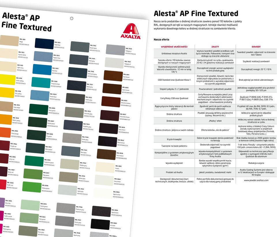Pick the RAL 7021 Black grey swatch

76,86
